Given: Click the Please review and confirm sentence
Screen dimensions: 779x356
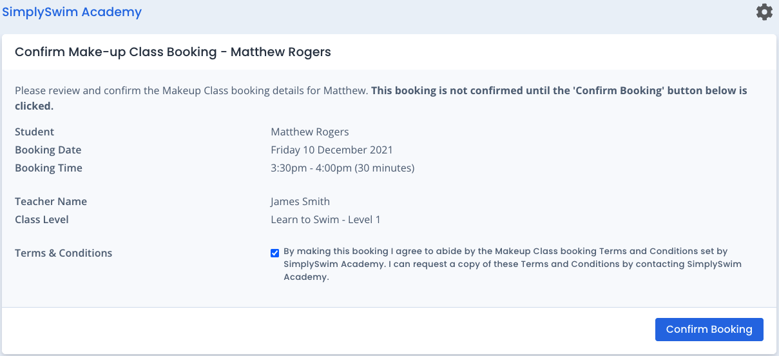Looking at the screenshot, I should pyautogui.click(x=191, y=91).
